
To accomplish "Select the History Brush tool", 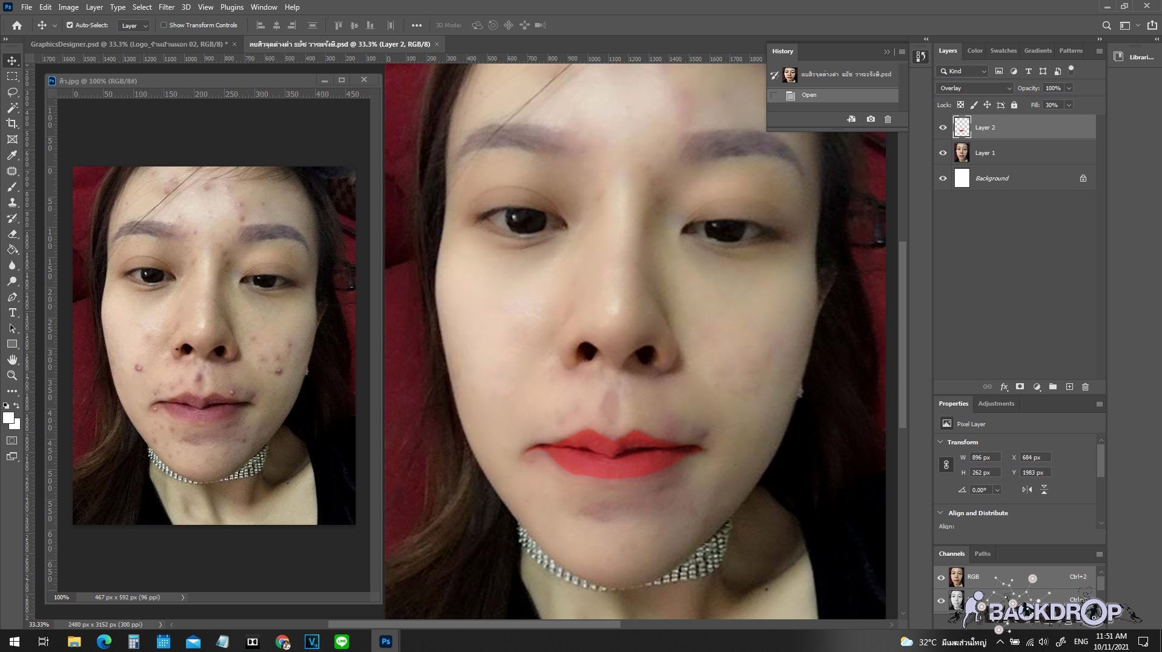I will (12, 218).
